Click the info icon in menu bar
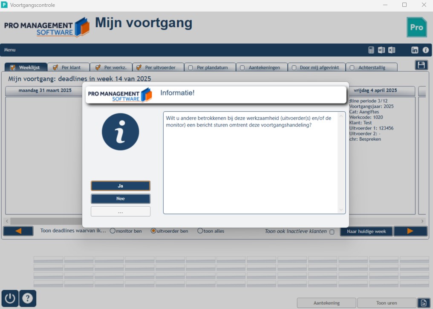 (x=426, y=50)
